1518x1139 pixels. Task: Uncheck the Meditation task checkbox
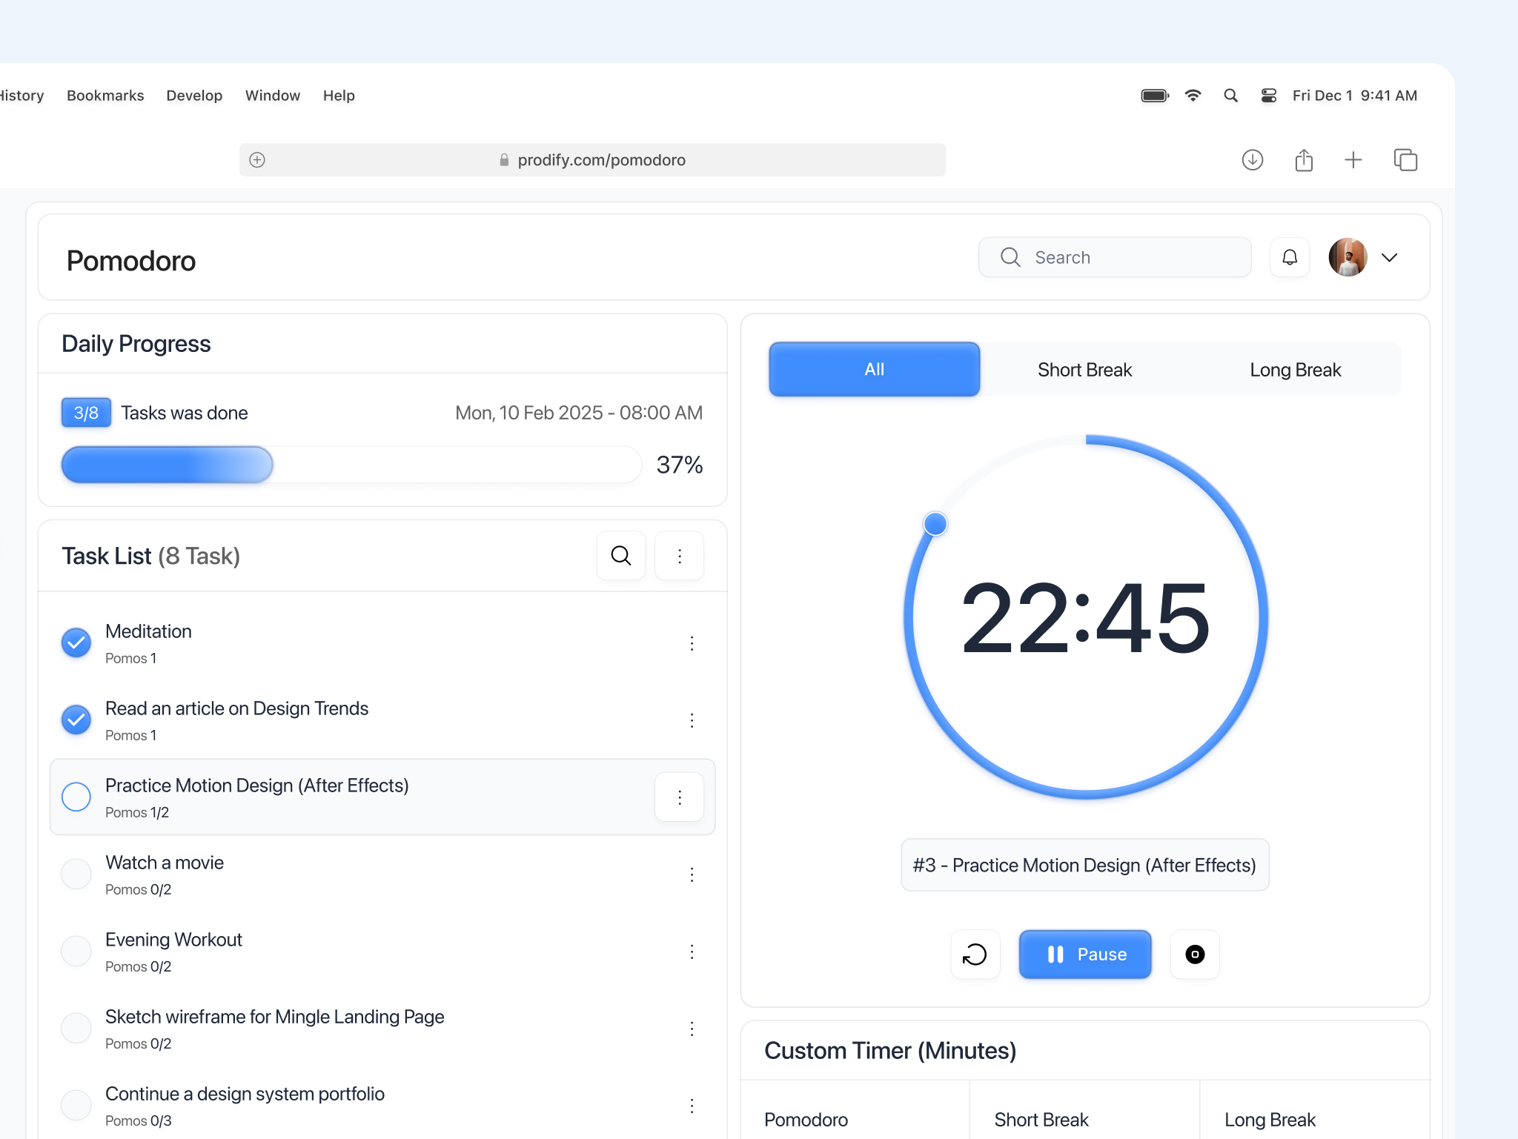76,643
